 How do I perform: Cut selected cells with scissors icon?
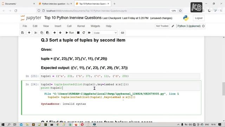point(36,33)
